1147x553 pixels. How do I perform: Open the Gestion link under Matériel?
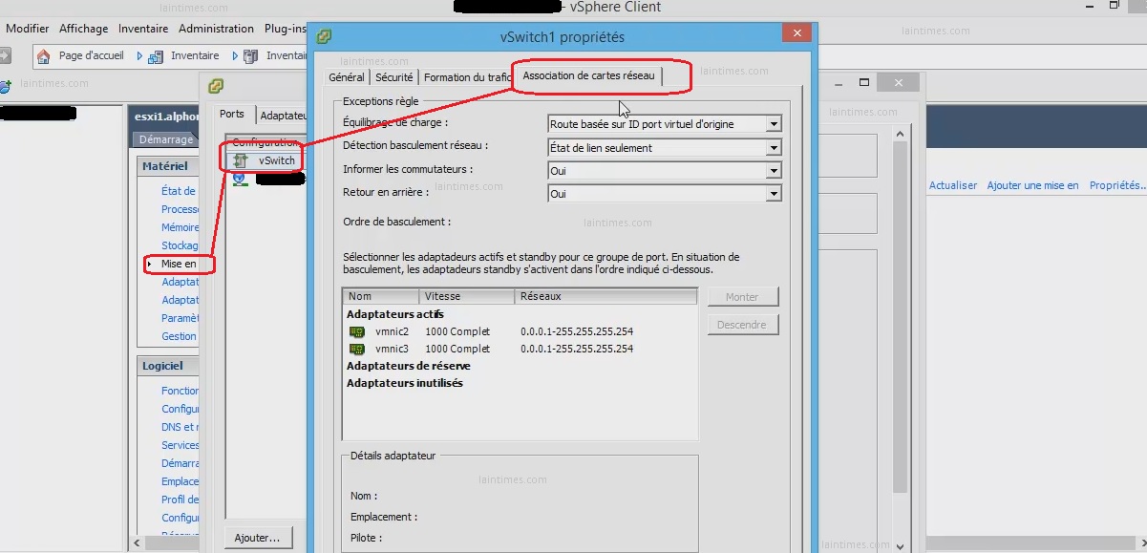point(179,336)
